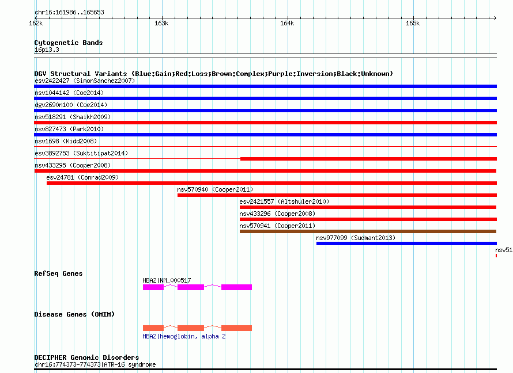Click the red bar under esv2421557

tap(368, 207)
